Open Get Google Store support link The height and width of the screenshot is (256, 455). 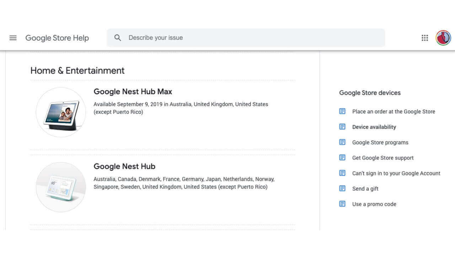[x=383, y=158]
